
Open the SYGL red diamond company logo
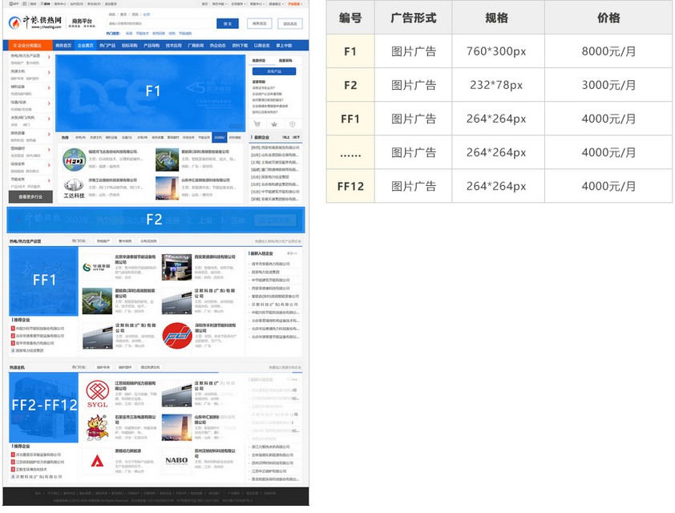97,393
